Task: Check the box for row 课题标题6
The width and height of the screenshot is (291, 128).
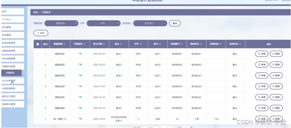Action: point(37,108)
